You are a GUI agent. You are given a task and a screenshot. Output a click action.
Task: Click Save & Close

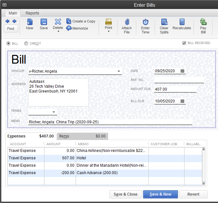coord(125,194)
